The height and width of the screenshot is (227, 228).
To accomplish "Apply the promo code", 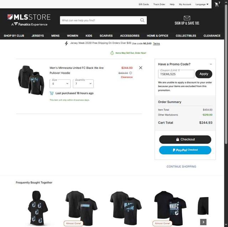I will coord(204,74).
